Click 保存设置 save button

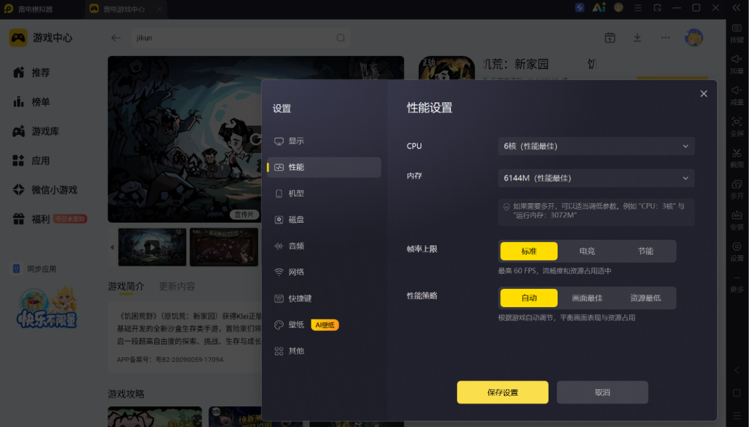pos(503,392)
